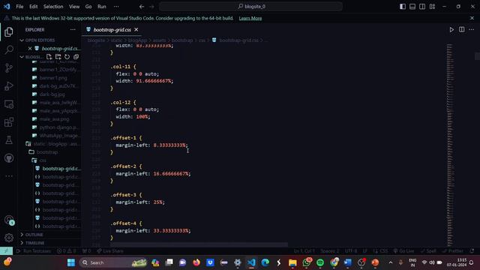Open the Testing flask view
The image size is (480, 270).
(9, 140)
